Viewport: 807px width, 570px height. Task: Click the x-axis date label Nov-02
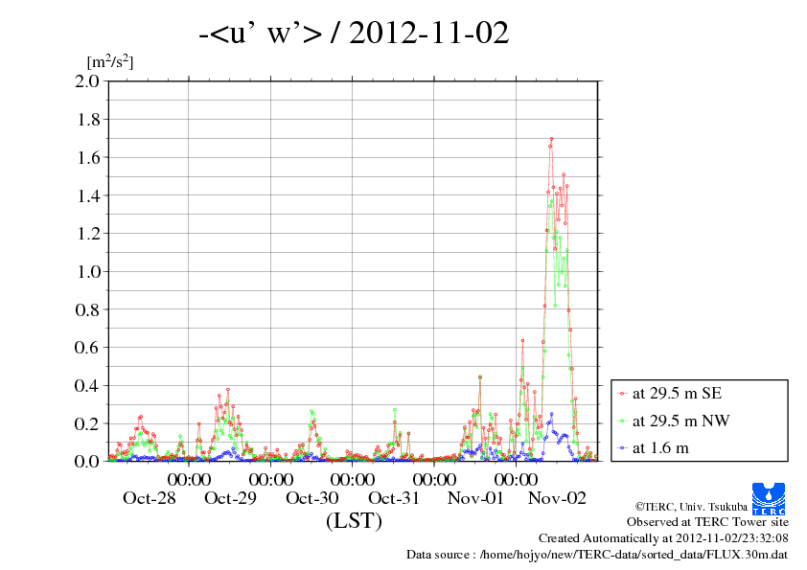point(557,498)
